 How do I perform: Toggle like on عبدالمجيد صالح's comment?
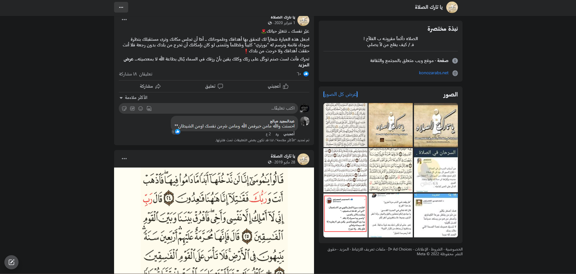coord(289,134)
